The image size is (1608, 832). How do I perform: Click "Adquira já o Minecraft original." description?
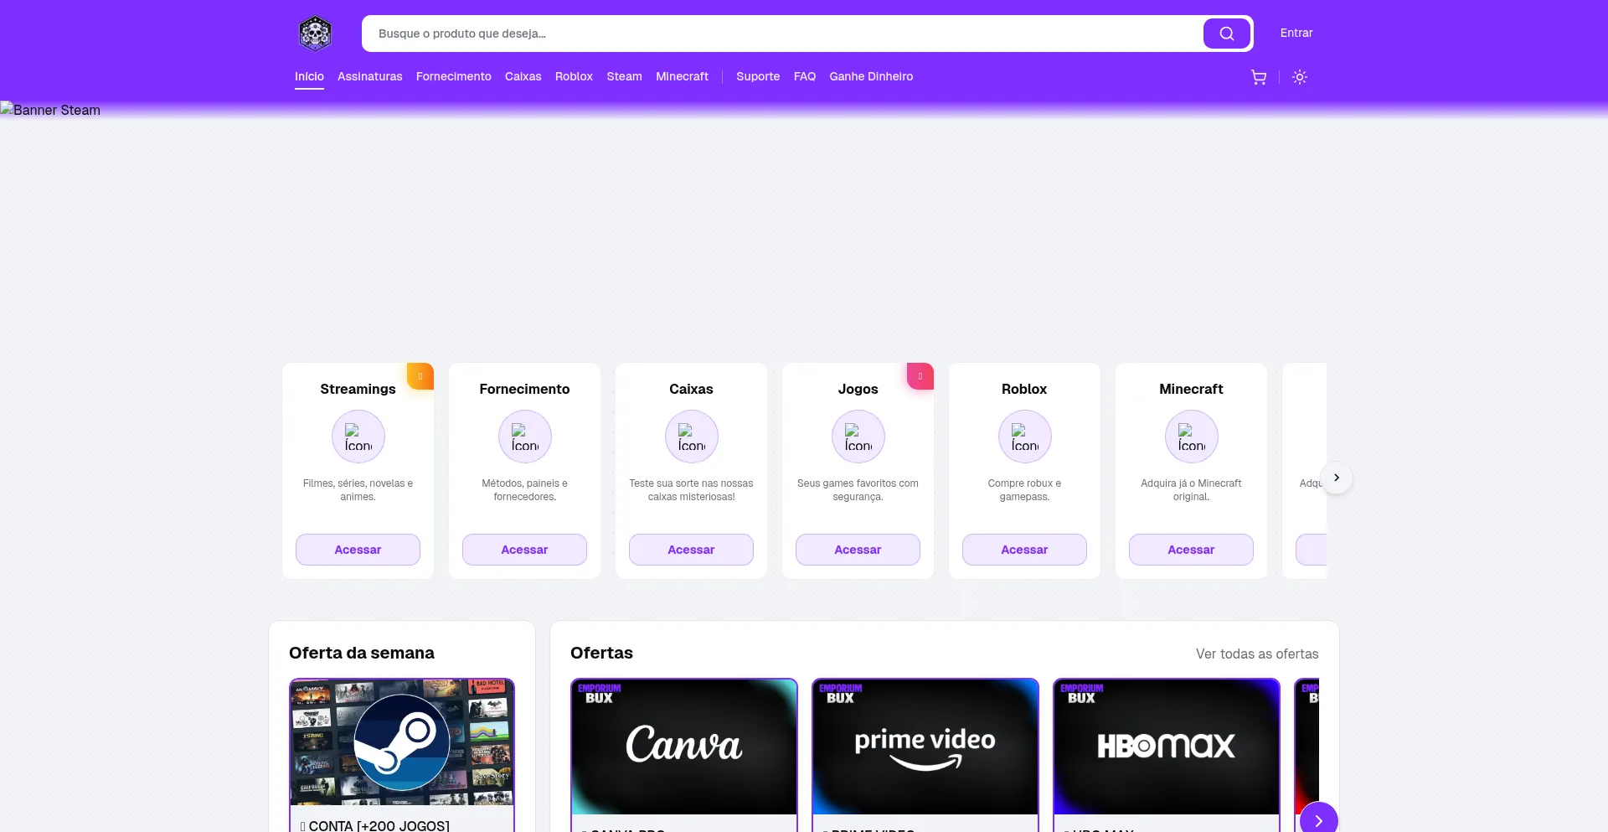(1191, 490)
